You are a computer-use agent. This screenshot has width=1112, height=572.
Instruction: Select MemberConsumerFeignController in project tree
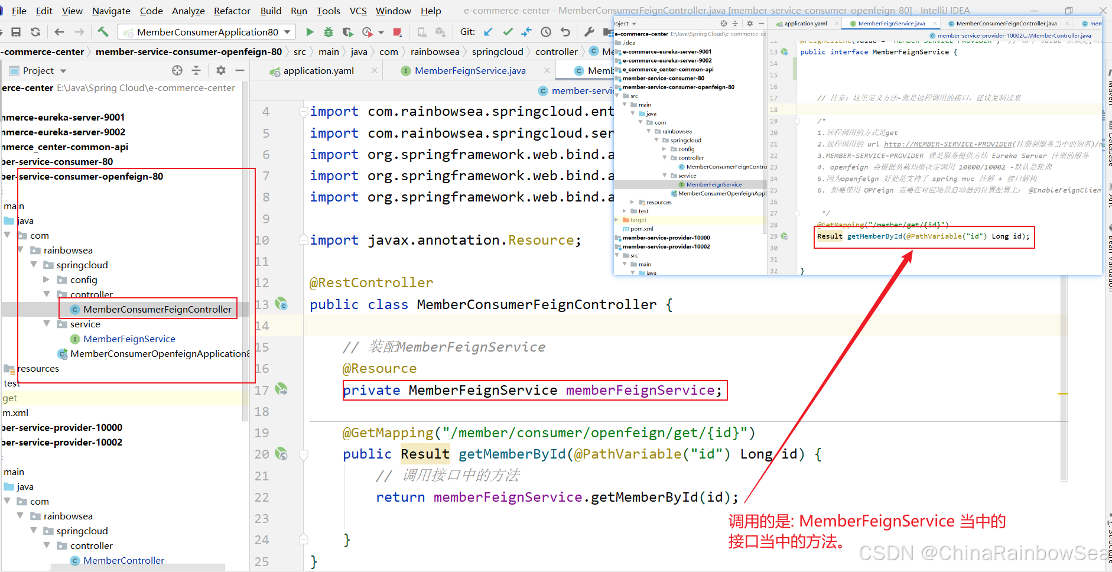click(157, 309)
